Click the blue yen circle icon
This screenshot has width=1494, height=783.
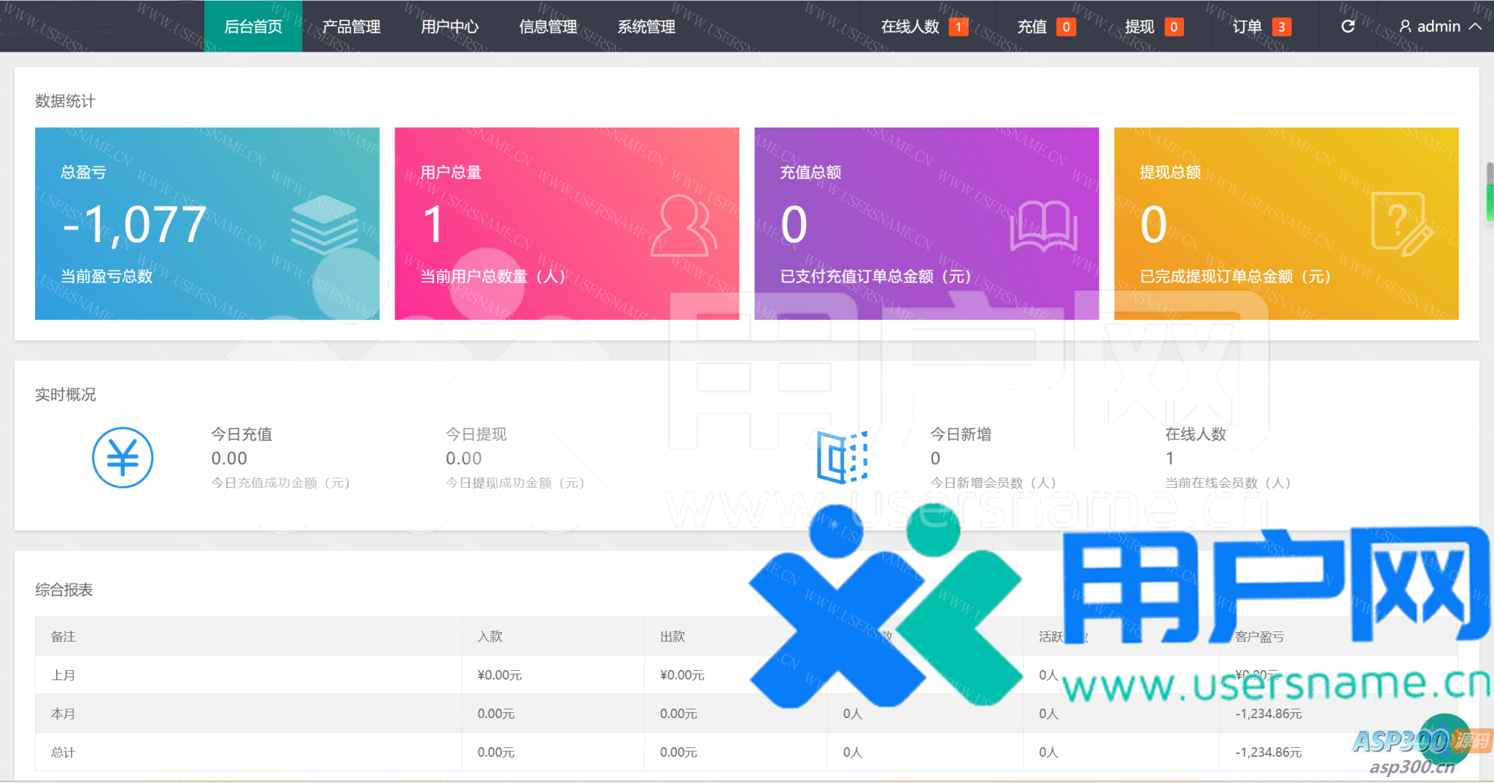123,458
